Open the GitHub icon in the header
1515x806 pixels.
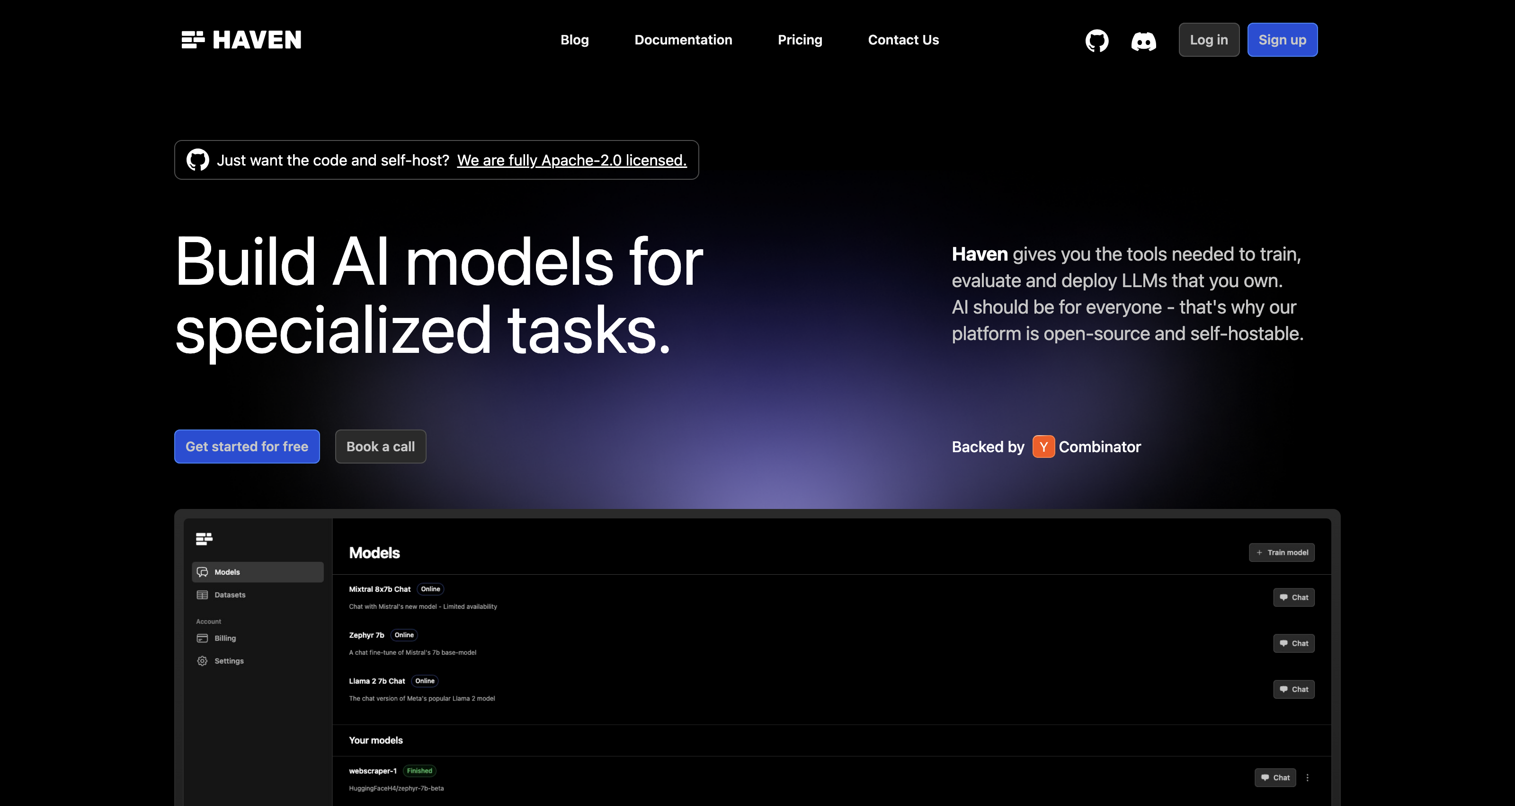(x=1097, y=41)
